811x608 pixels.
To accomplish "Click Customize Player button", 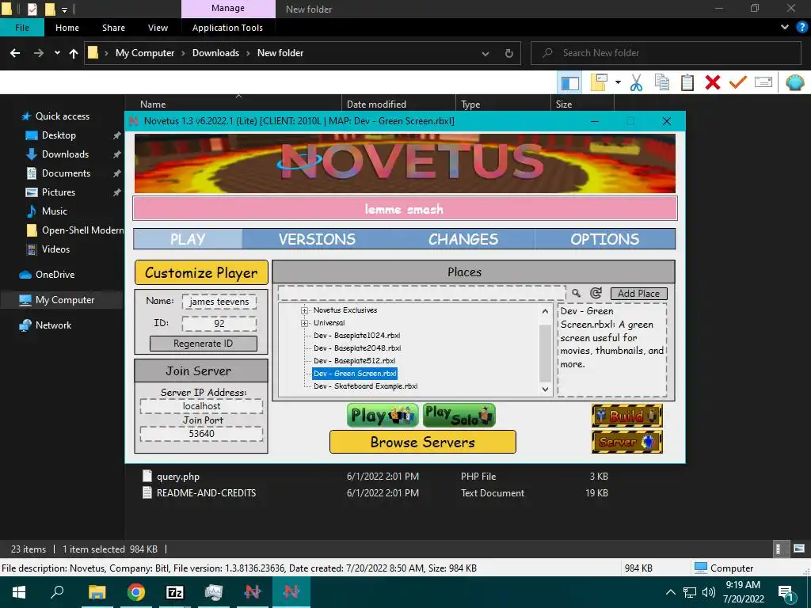I will click(x=201, y=272).
